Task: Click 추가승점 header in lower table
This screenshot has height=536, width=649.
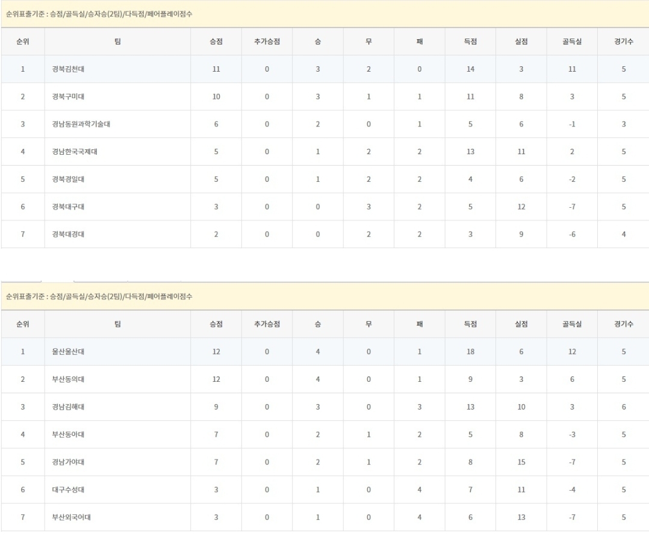Action: [x=267, y=324]
